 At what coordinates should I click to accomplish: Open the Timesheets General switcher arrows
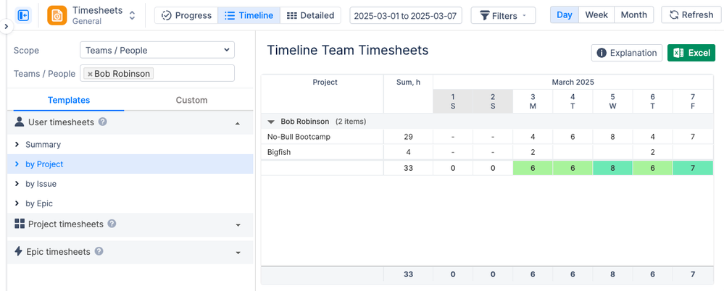click(132, 15)
